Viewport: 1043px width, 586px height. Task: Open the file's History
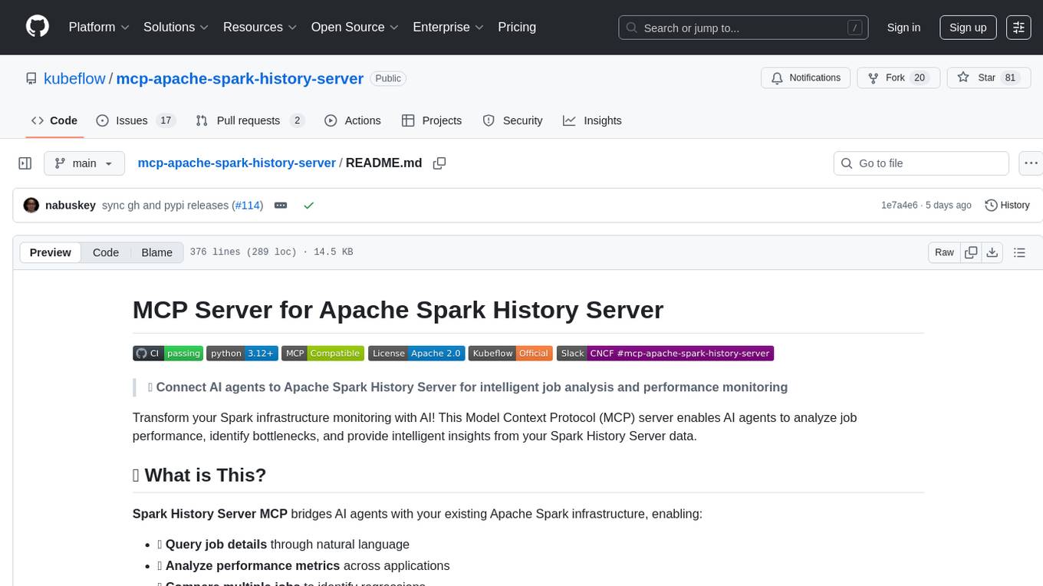pyautogui.click(x=1007, y=206)
